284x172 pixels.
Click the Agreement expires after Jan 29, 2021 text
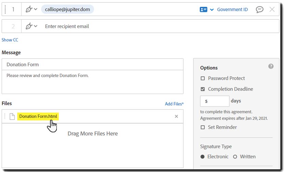234,118
